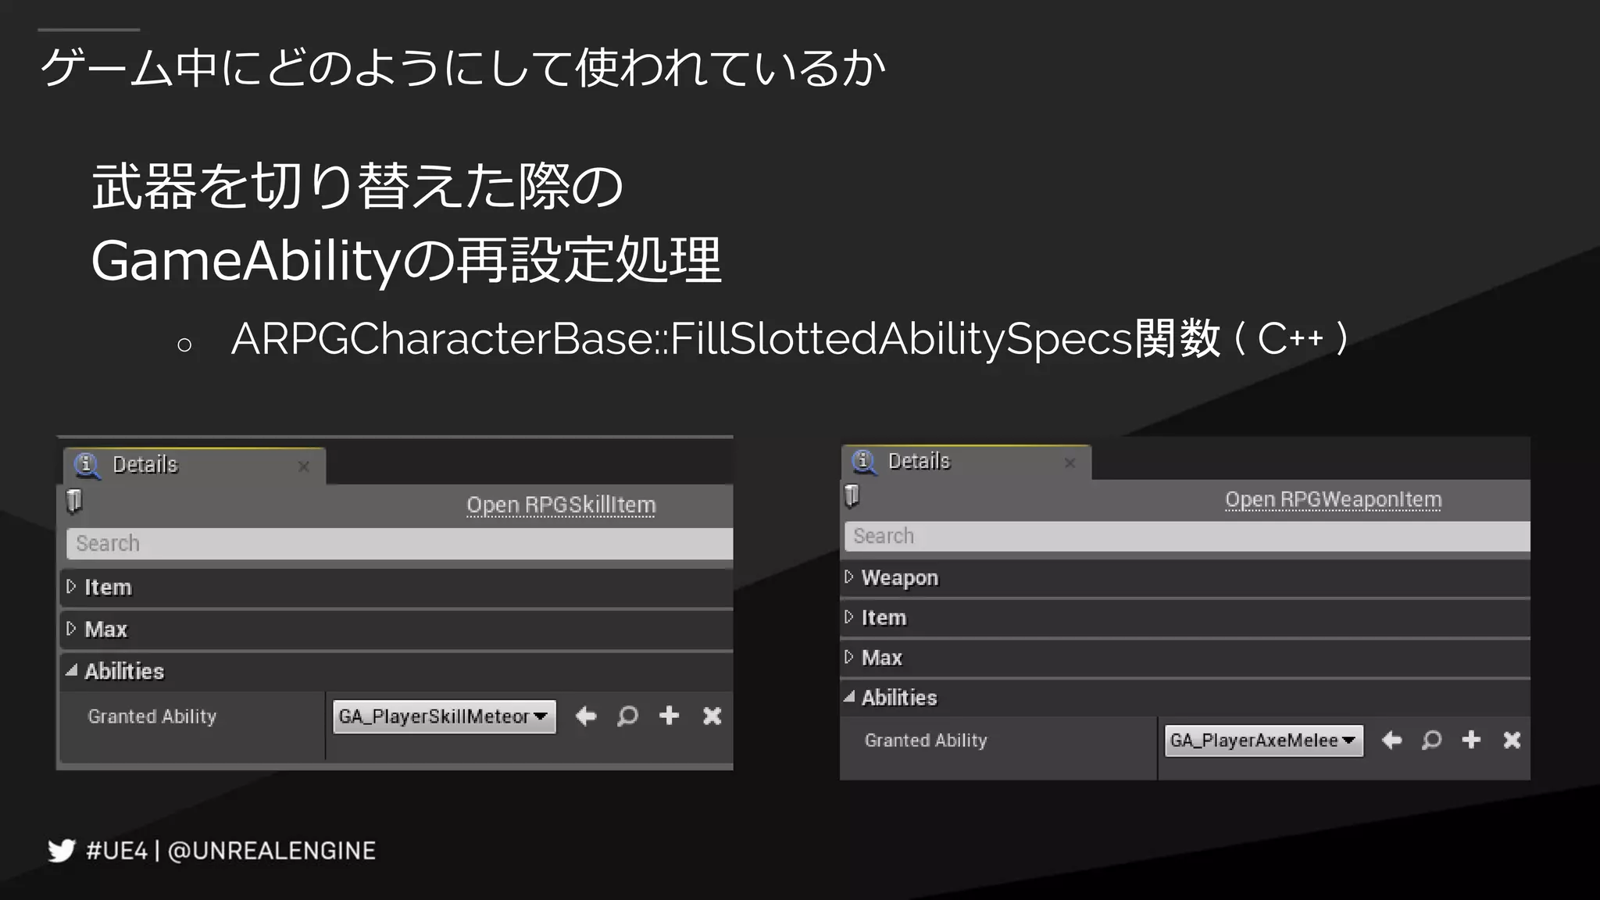Click Search field in RPGSkillItem Details panel
The height and width of the screenshot is (900, 1600).
[x=399, y=544]
